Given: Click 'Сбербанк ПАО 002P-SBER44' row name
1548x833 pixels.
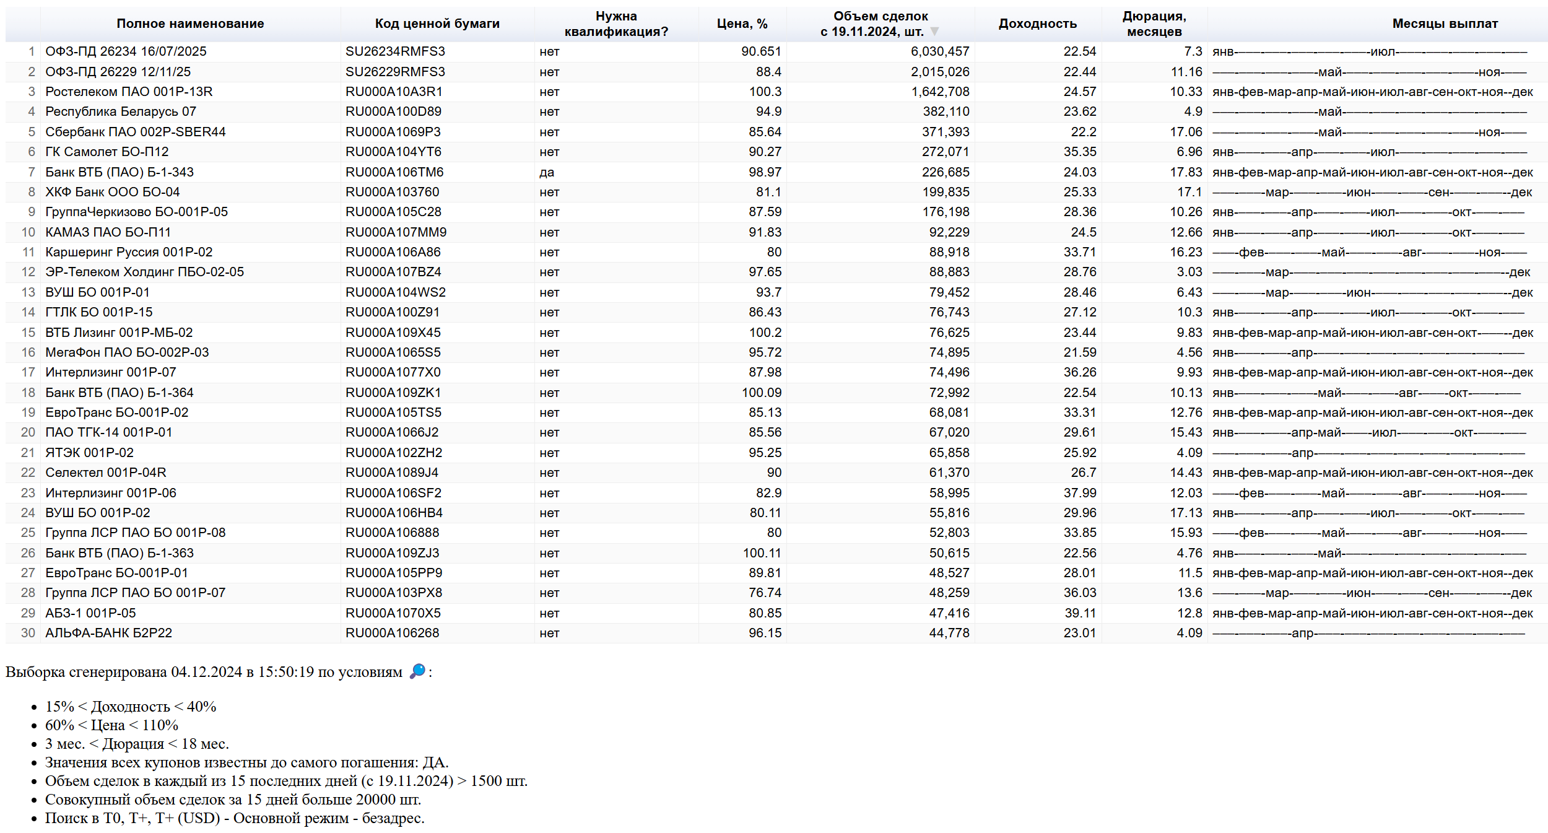Looking at the screenshot, I should (136, 132).
